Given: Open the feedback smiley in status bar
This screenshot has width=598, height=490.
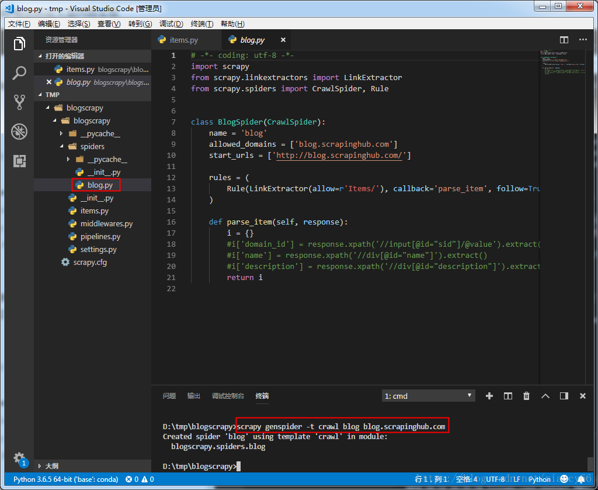Looking at the screenshot, I should point(564,479).
